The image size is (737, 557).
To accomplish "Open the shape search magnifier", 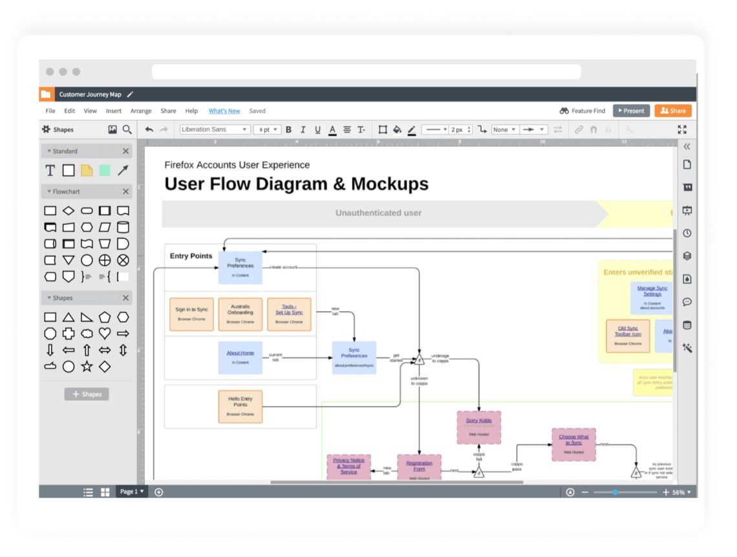I will [x=127, y=129].
